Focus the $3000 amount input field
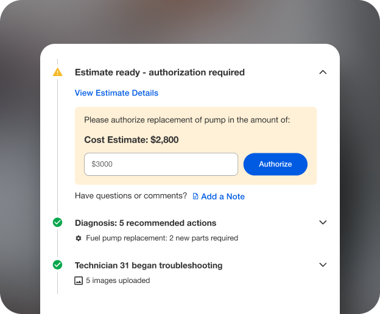This screenshot has width=380, height=314. [x=161, y=164]
